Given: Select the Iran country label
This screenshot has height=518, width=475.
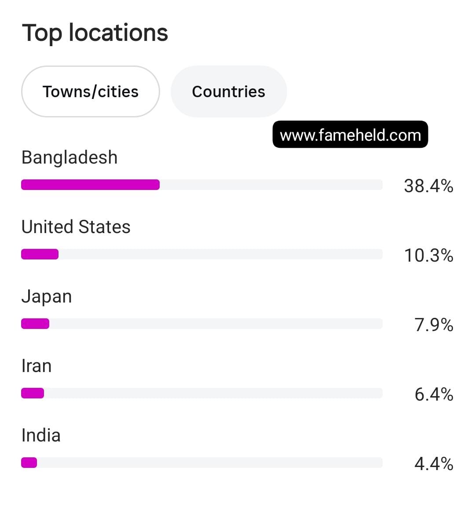Looking at the screenshot, I should pyautogui.click(x=37, y=366).
